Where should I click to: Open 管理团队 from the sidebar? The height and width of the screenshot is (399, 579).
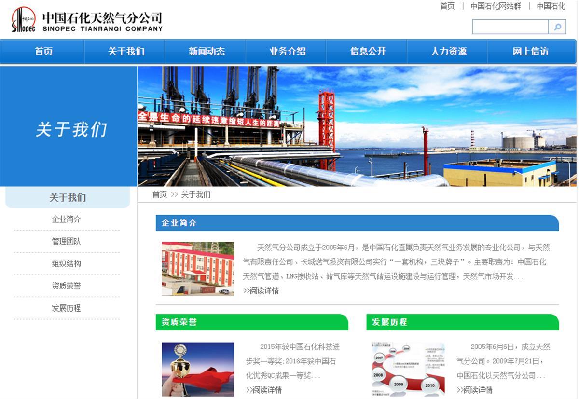67,241
